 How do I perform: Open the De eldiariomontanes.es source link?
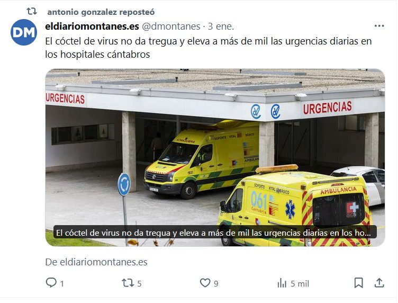(96, 262)
